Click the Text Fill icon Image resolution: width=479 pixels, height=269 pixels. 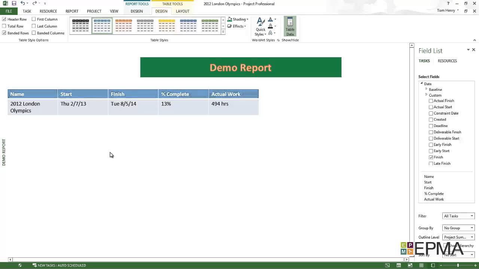[271, 19]
